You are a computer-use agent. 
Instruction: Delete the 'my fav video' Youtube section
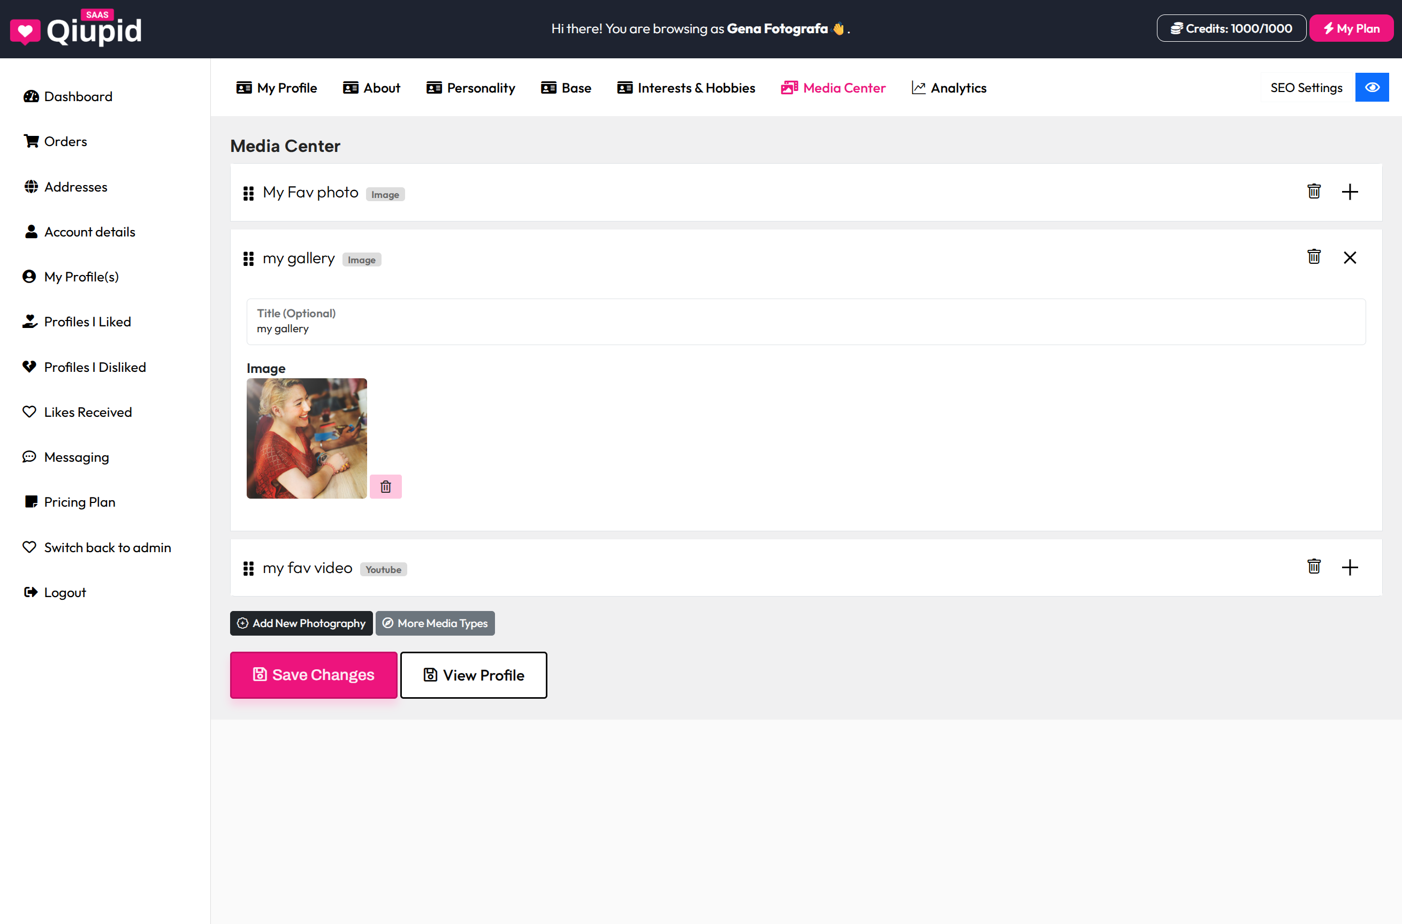pos(1313,566)
